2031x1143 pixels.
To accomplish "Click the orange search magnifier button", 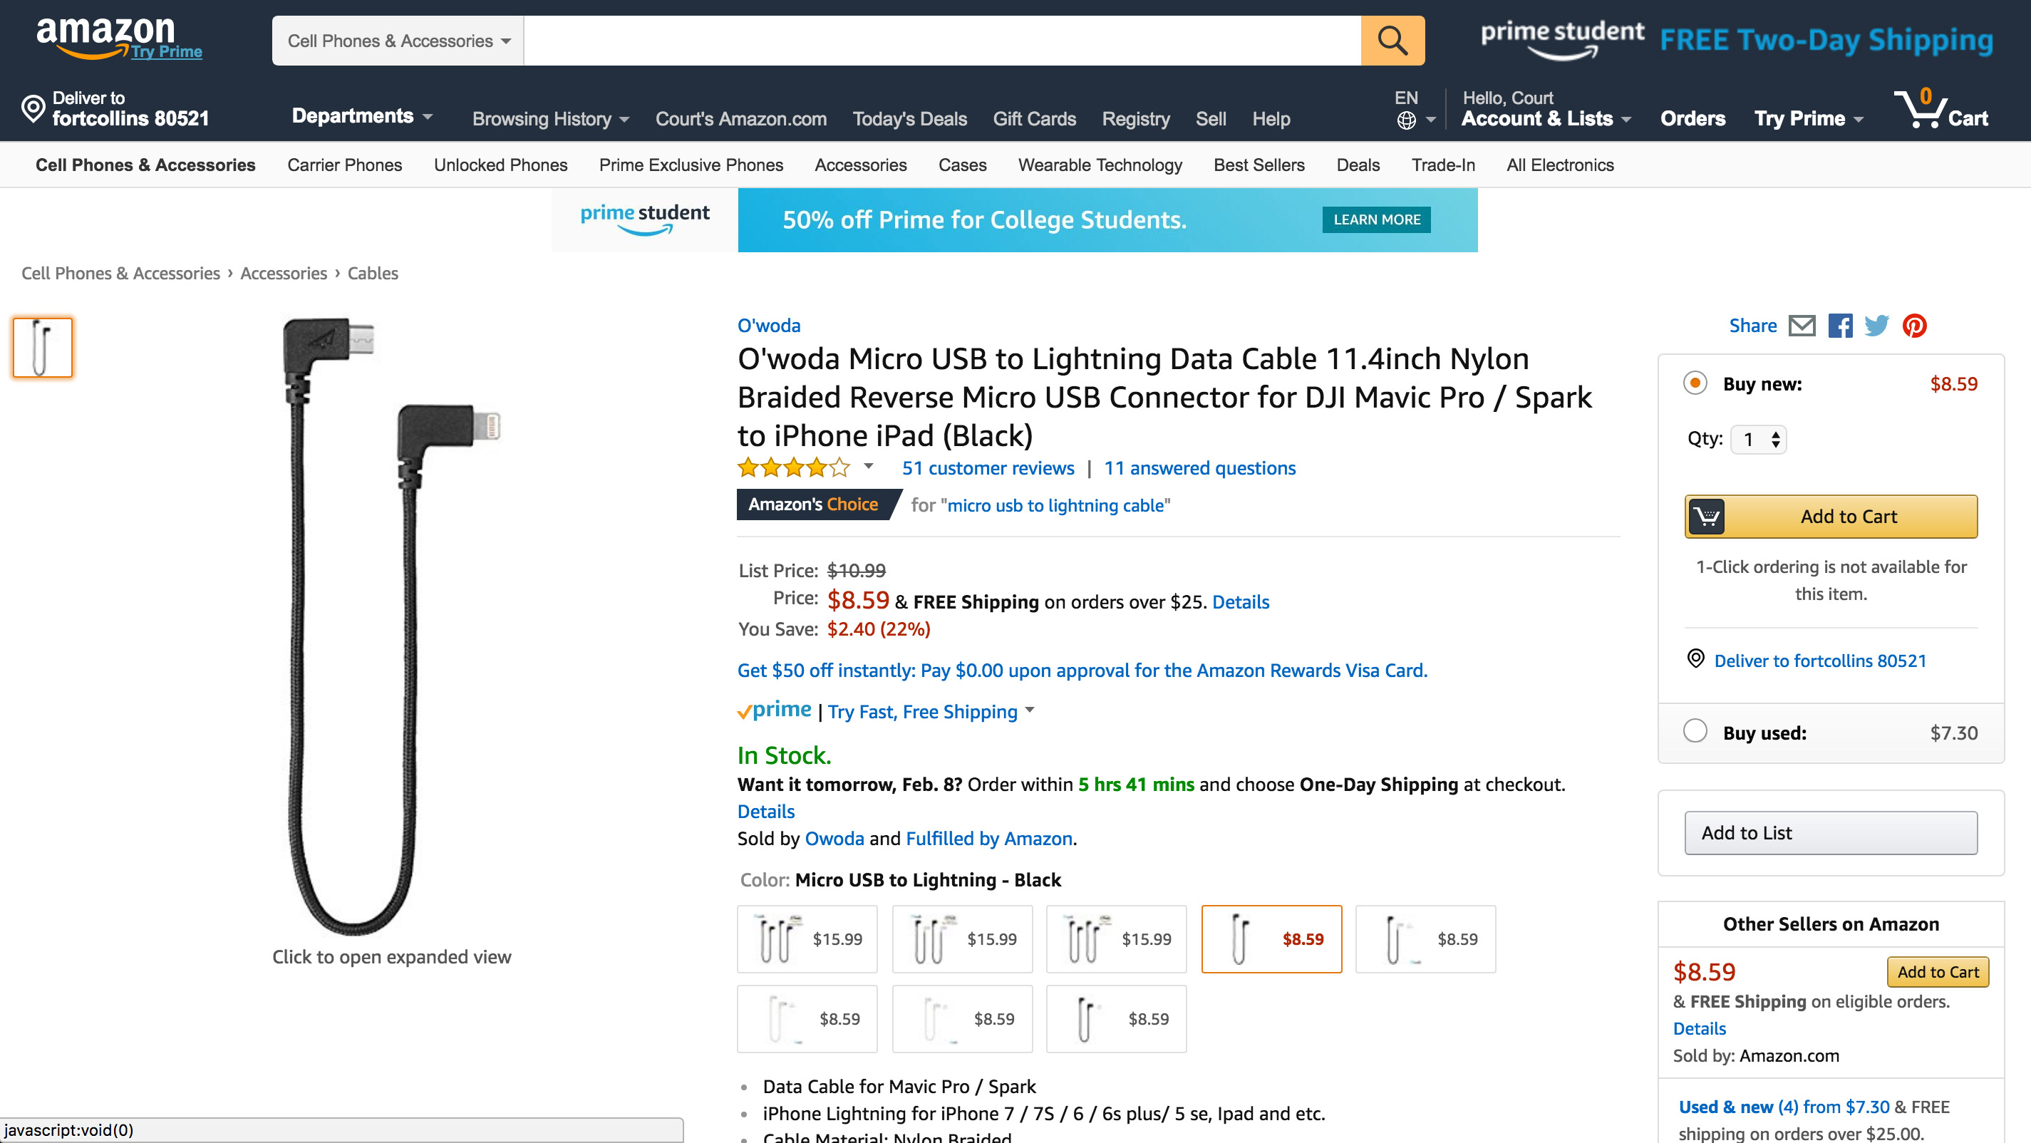I will click(x=1392, y=40).
